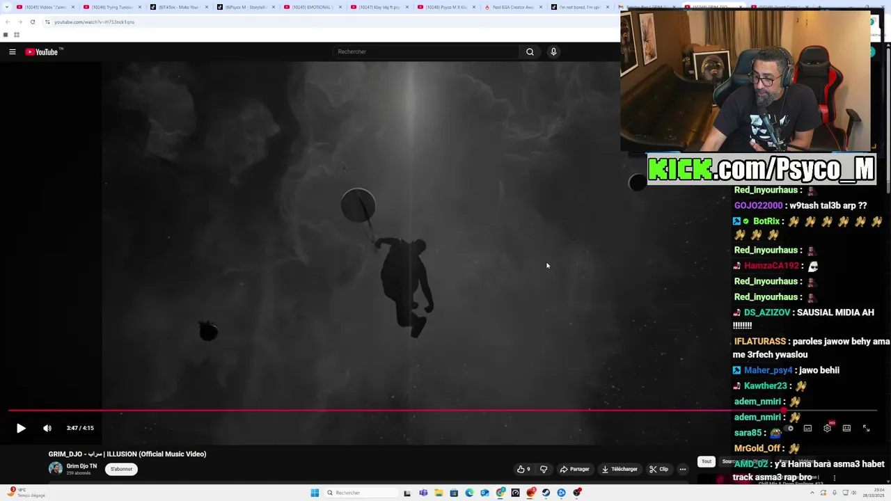Click chat user Maher_psy4 name
Image resolution: width=891 pixels, height=501 pixels.
(768, 370)
